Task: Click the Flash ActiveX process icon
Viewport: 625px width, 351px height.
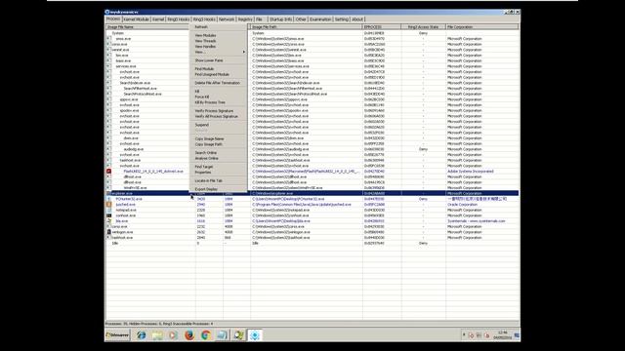Action: click(108, 172)
